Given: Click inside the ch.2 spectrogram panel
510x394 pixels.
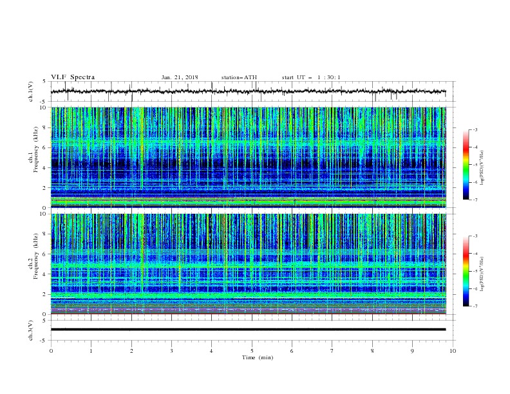Looking at the screenshot, I should [x=248, y=264].
